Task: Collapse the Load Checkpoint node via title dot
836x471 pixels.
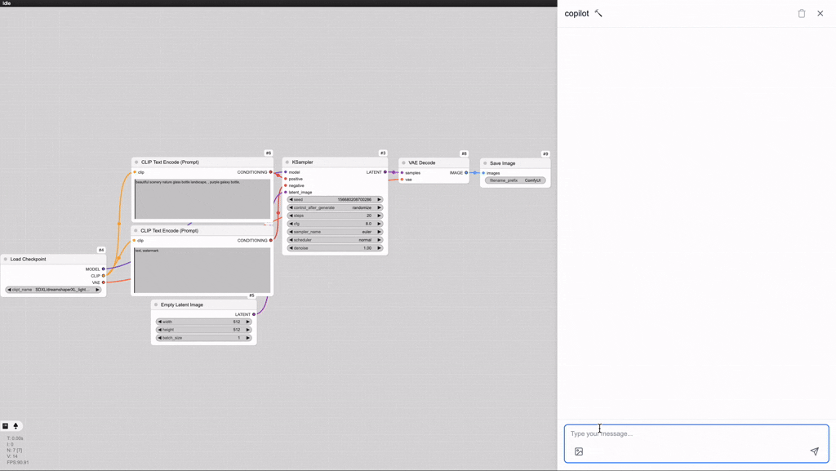Action: (6, 260)
